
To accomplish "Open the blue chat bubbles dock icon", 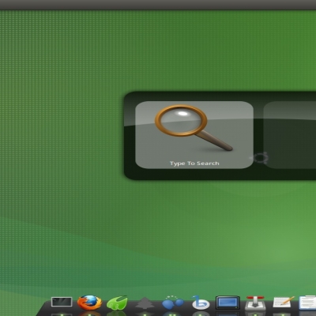I will (172, 303).
